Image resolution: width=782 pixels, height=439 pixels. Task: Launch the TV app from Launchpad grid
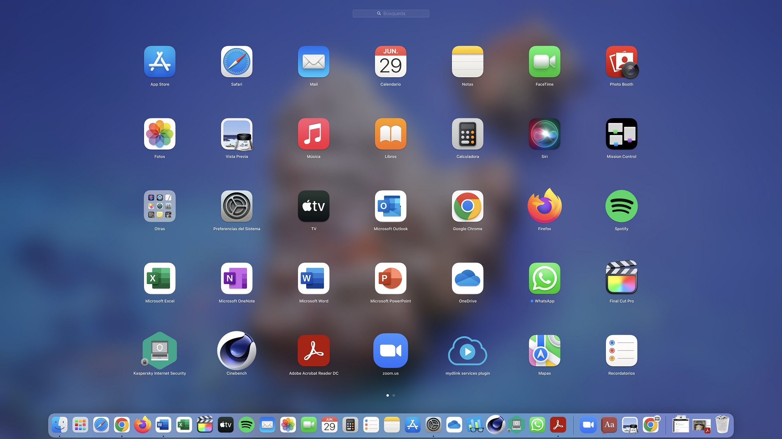(314, 206)
